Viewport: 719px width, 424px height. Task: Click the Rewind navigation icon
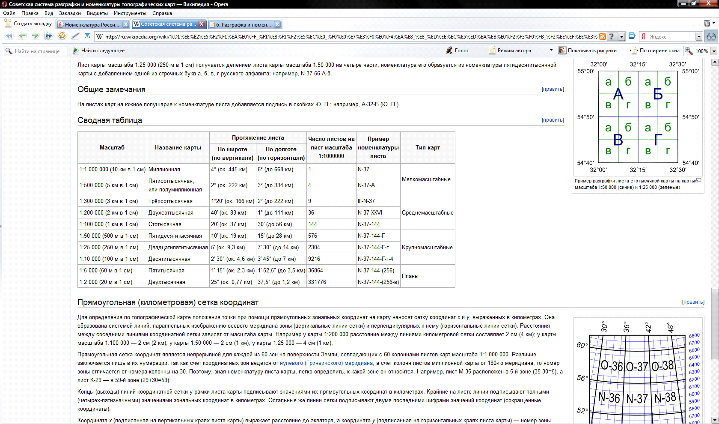point(9,36)
